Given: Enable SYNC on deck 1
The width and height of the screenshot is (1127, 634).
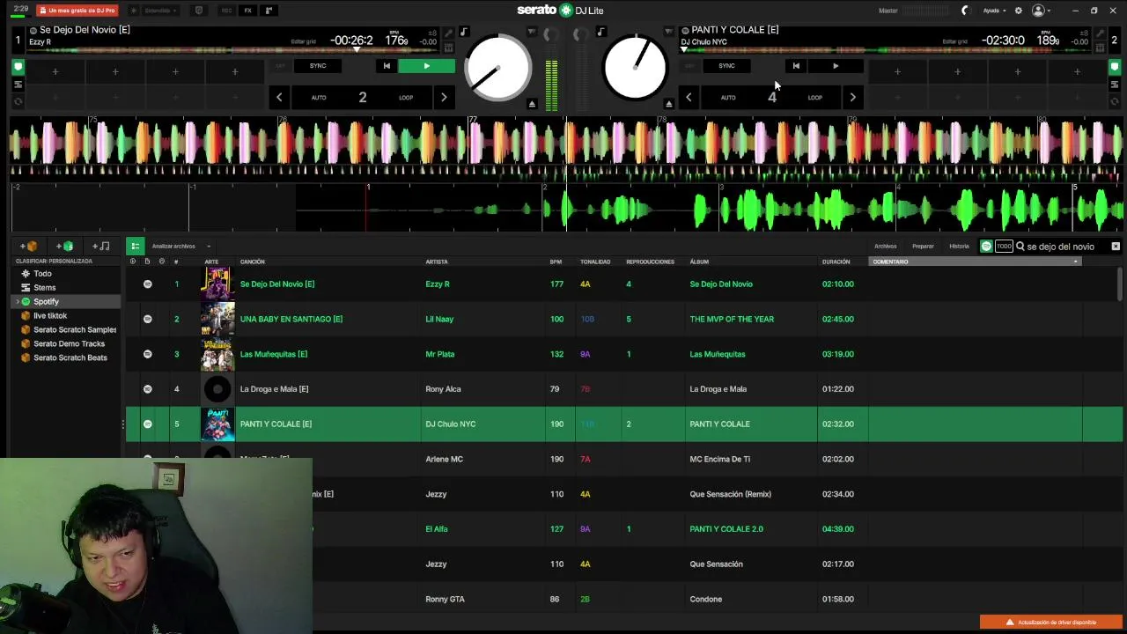Looking at the screenshot, I should point(318,66).
